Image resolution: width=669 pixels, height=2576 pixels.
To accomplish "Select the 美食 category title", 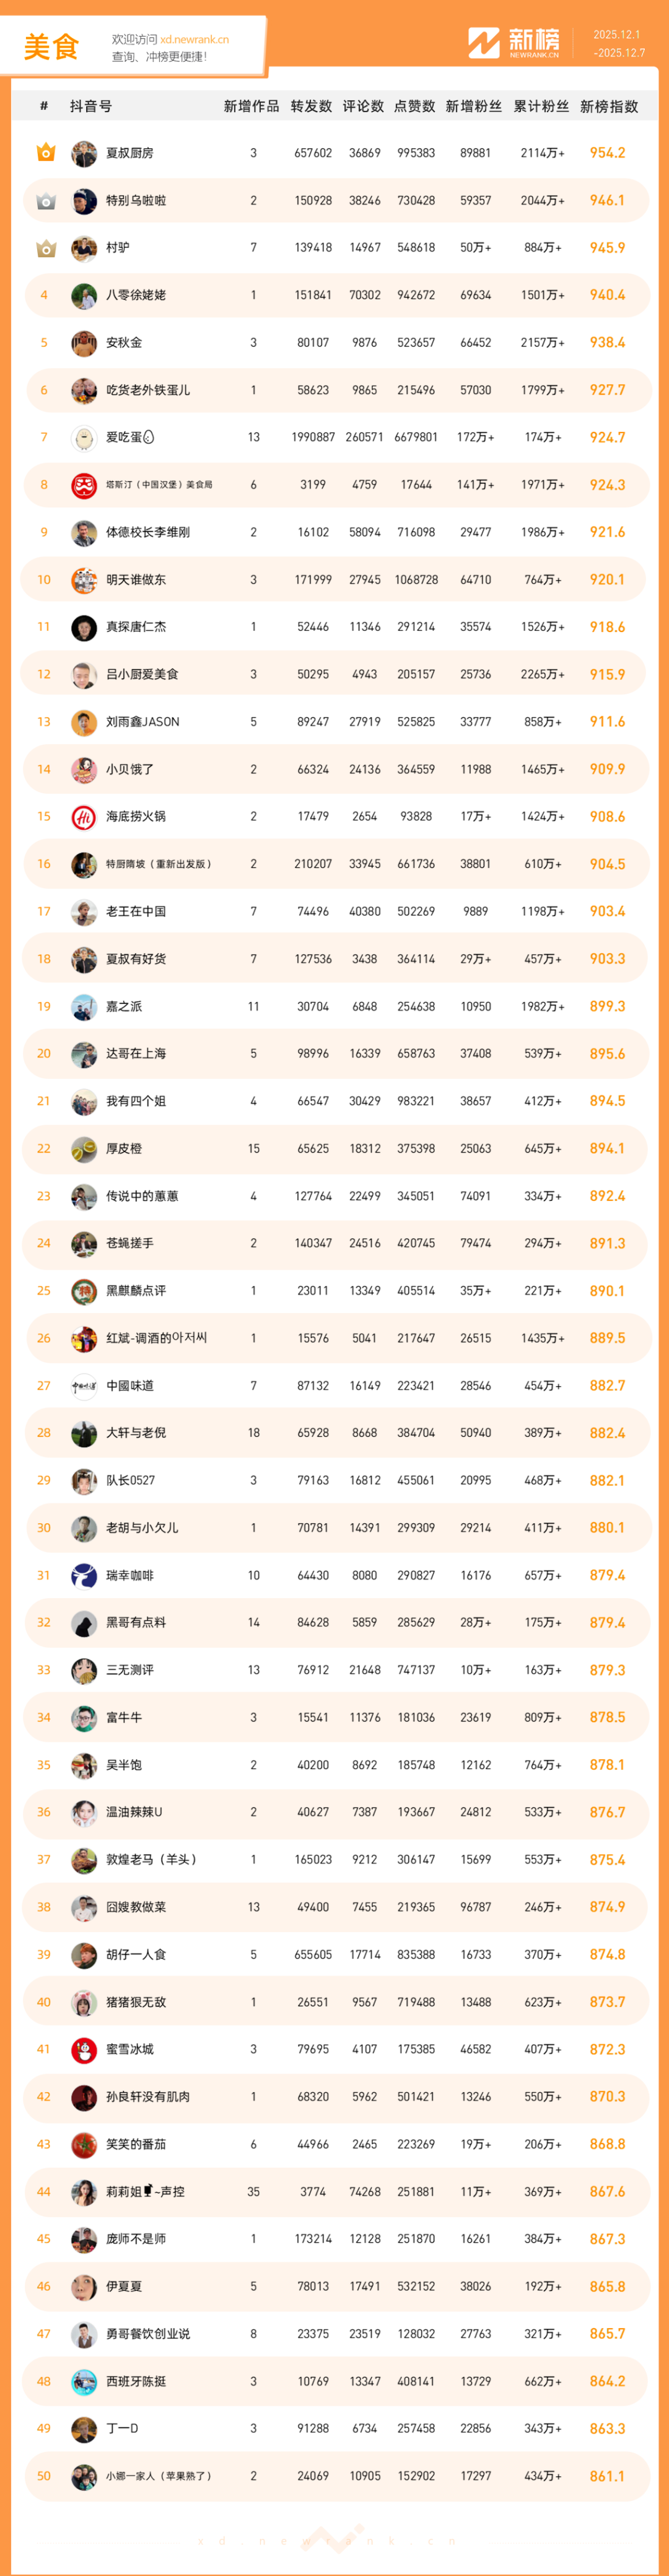I will [x=51, y=47].
